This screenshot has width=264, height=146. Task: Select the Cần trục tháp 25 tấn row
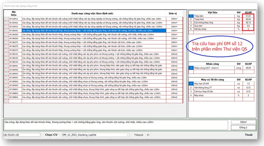221,91
